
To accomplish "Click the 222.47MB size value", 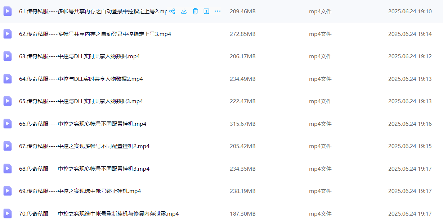I will click(x=243, y=101).
